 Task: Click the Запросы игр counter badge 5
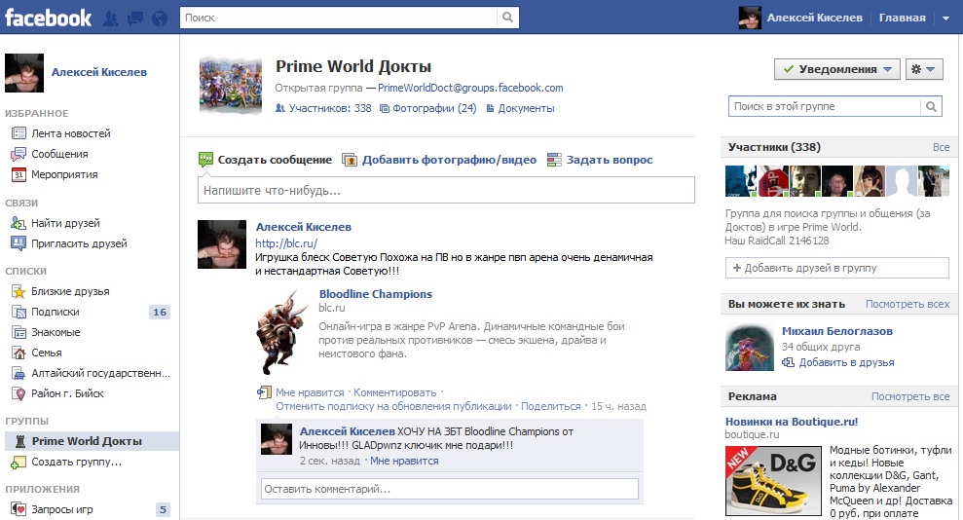(x=163, y=509)
